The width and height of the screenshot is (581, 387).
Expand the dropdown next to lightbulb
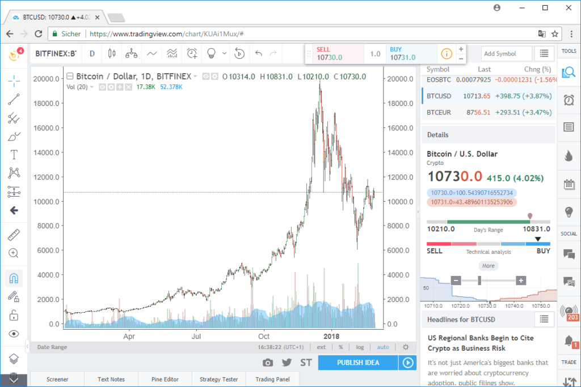pos(224,54)
